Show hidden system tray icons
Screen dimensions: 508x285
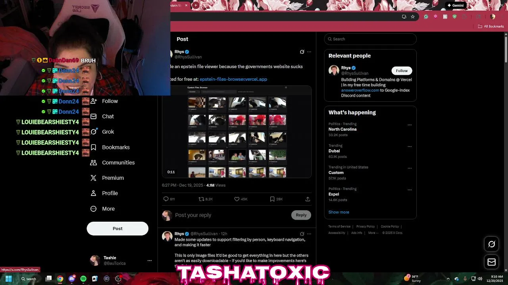(448, 279)
